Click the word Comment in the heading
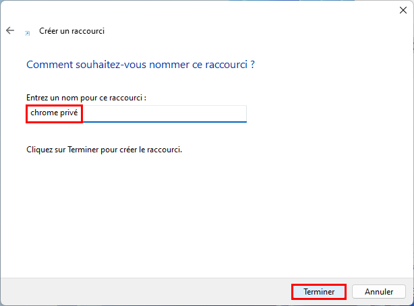Screen dimensions: 414x306 click(49, 65)
